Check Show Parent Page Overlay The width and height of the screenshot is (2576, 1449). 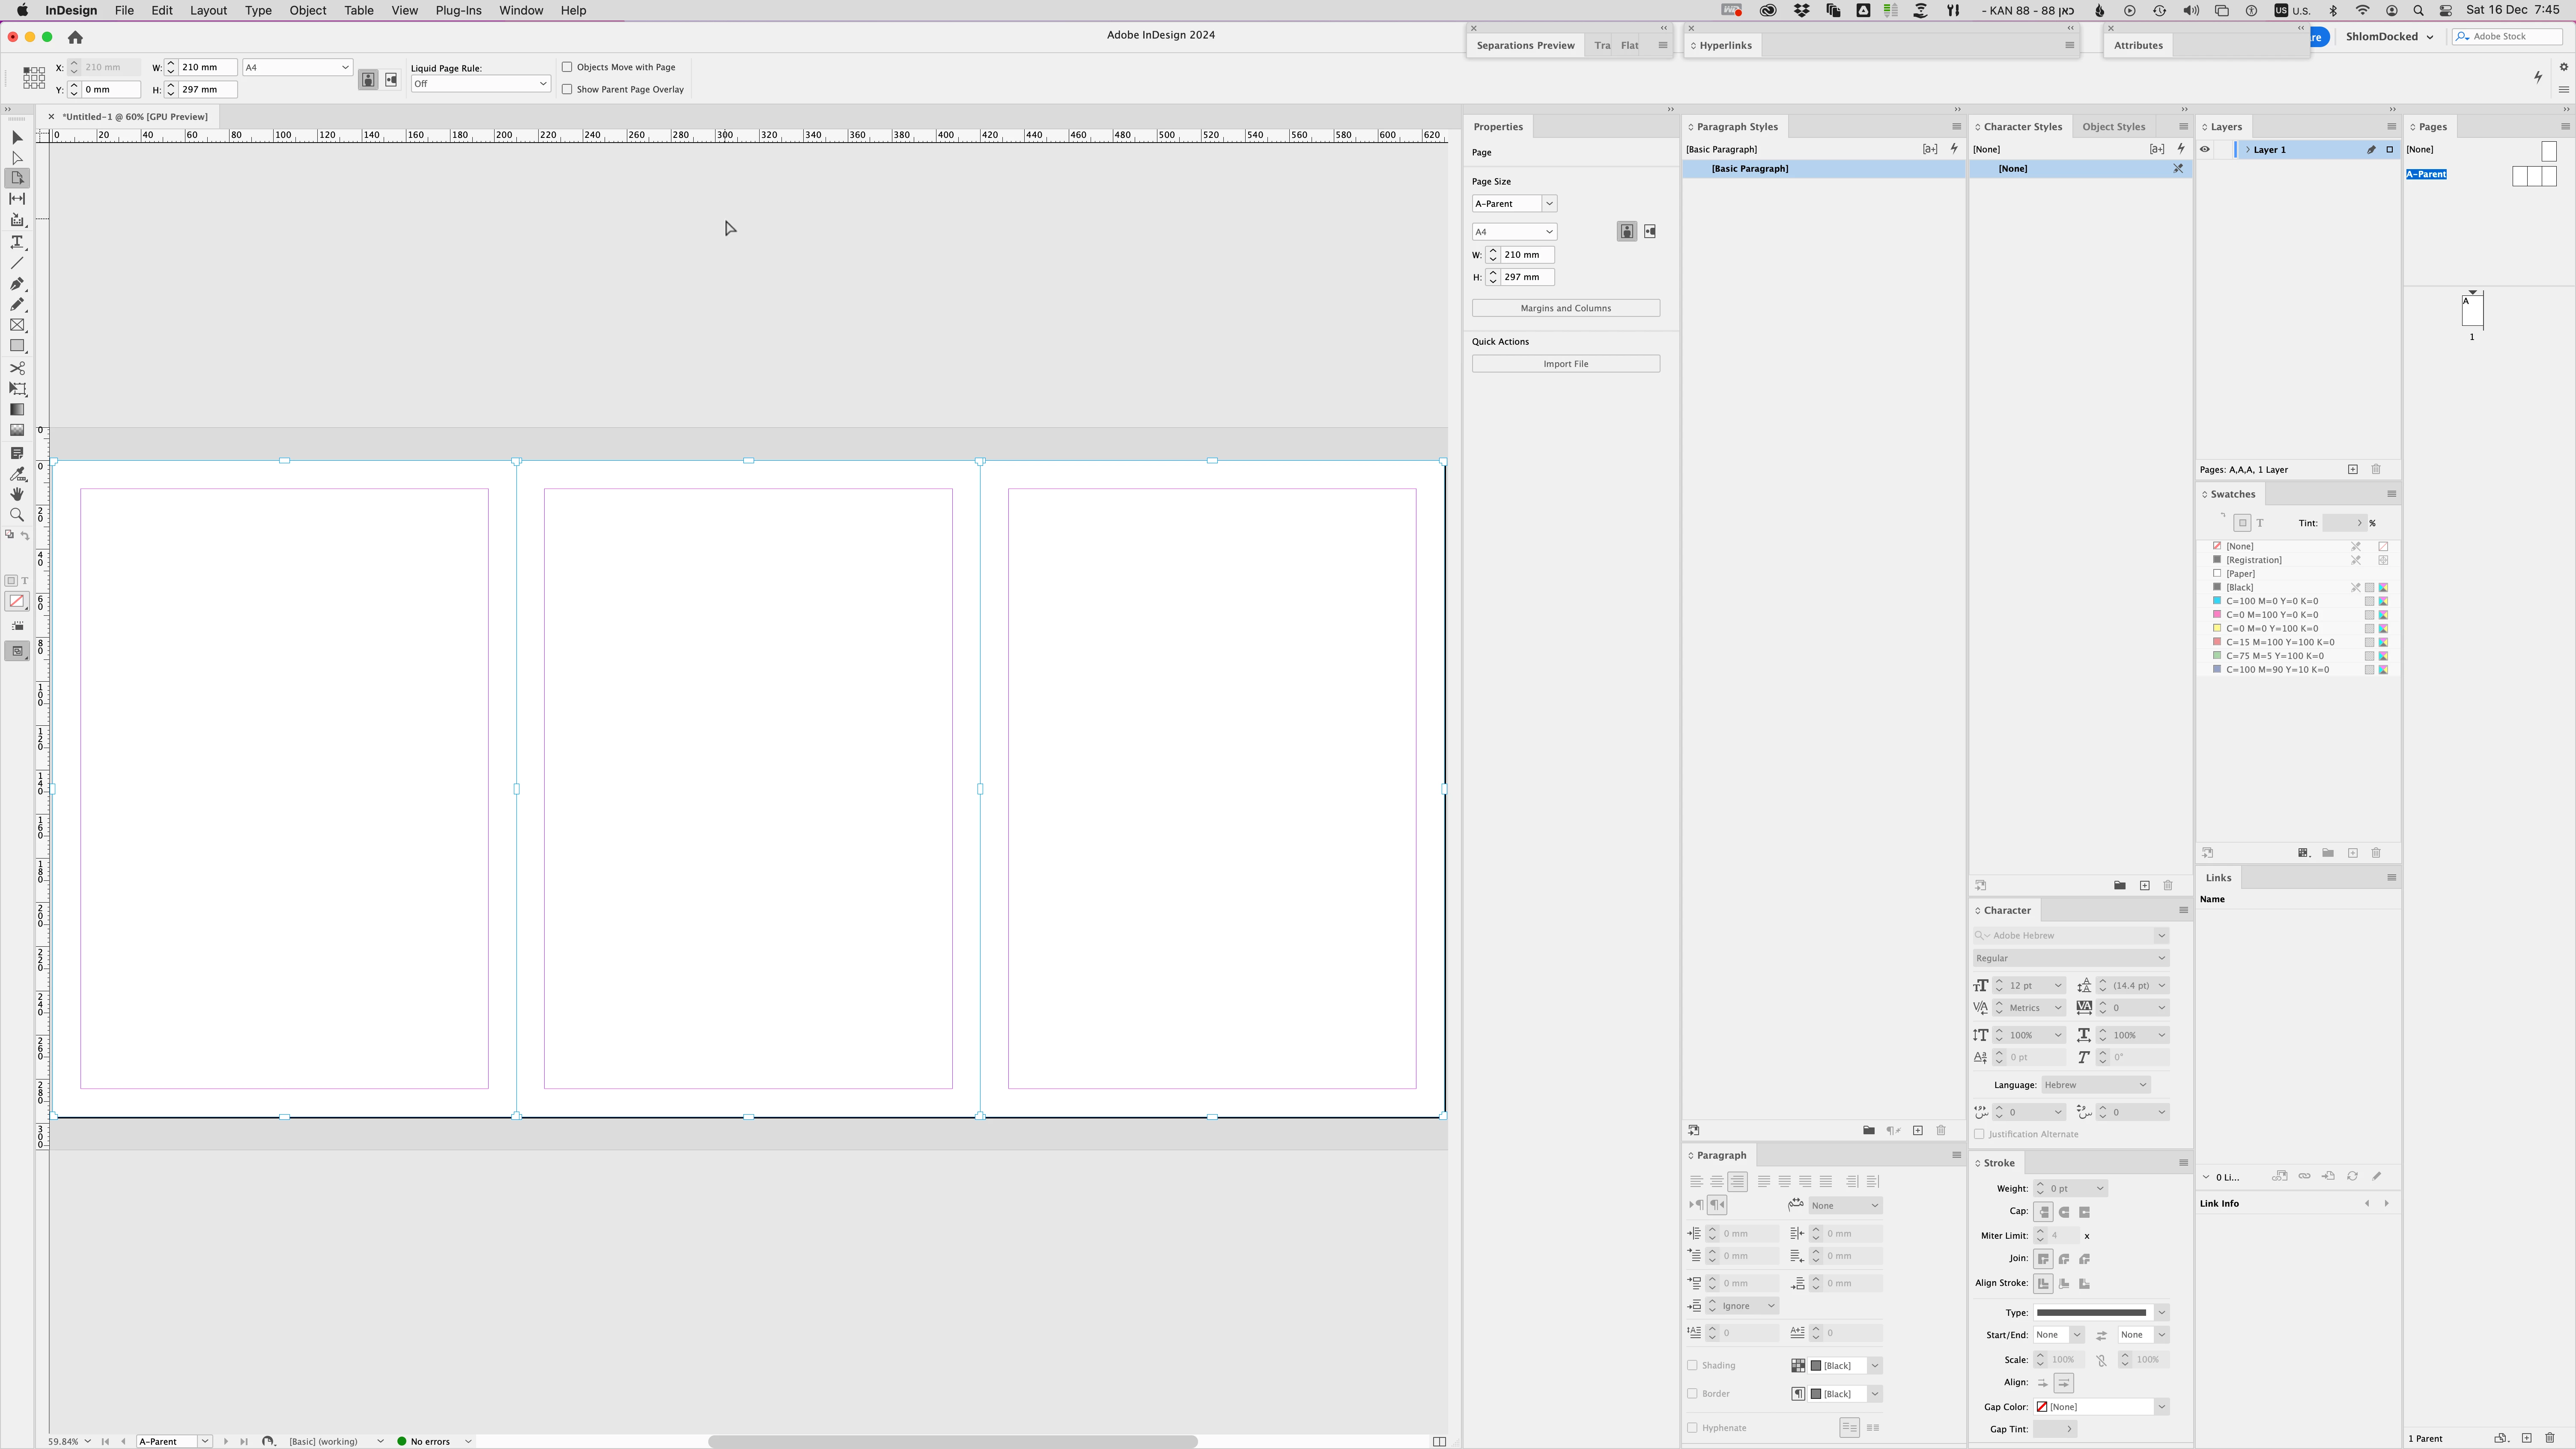[567, 89]
